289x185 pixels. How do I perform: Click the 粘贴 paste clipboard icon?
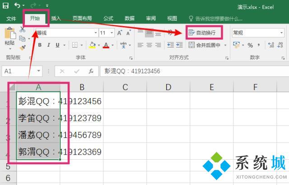pyautogui.click(x=10, y=33)
